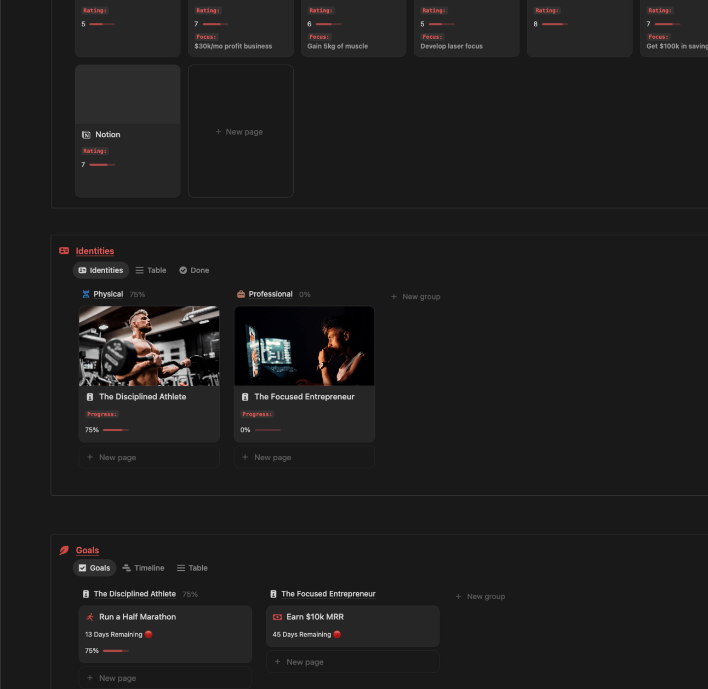
Task: Click the Notion card rating bar
Action: click(x=102, y=165)
